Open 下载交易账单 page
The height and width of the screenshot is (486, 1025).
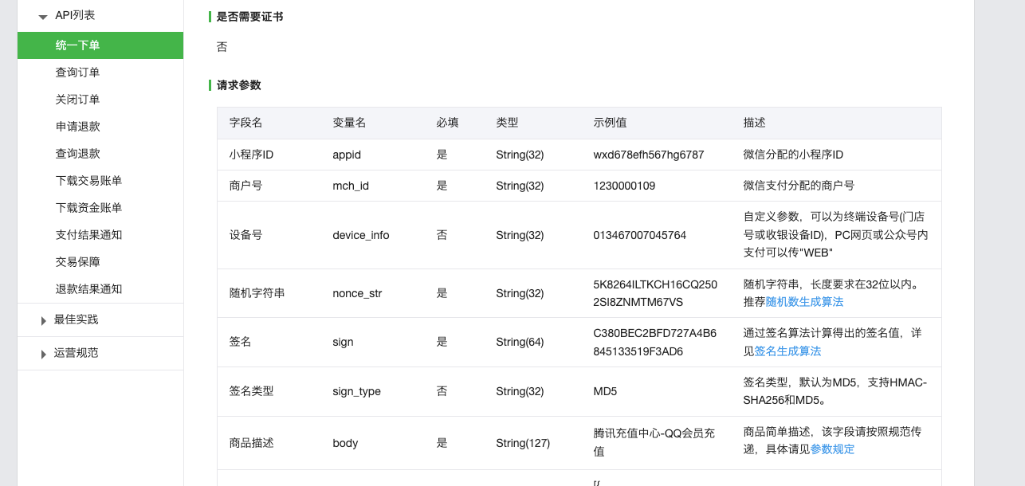88,181
